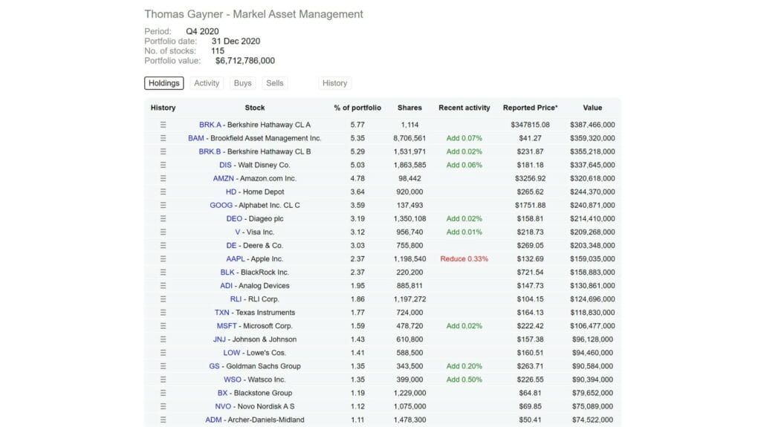Open the AAPL ticker link

point(236,259)
